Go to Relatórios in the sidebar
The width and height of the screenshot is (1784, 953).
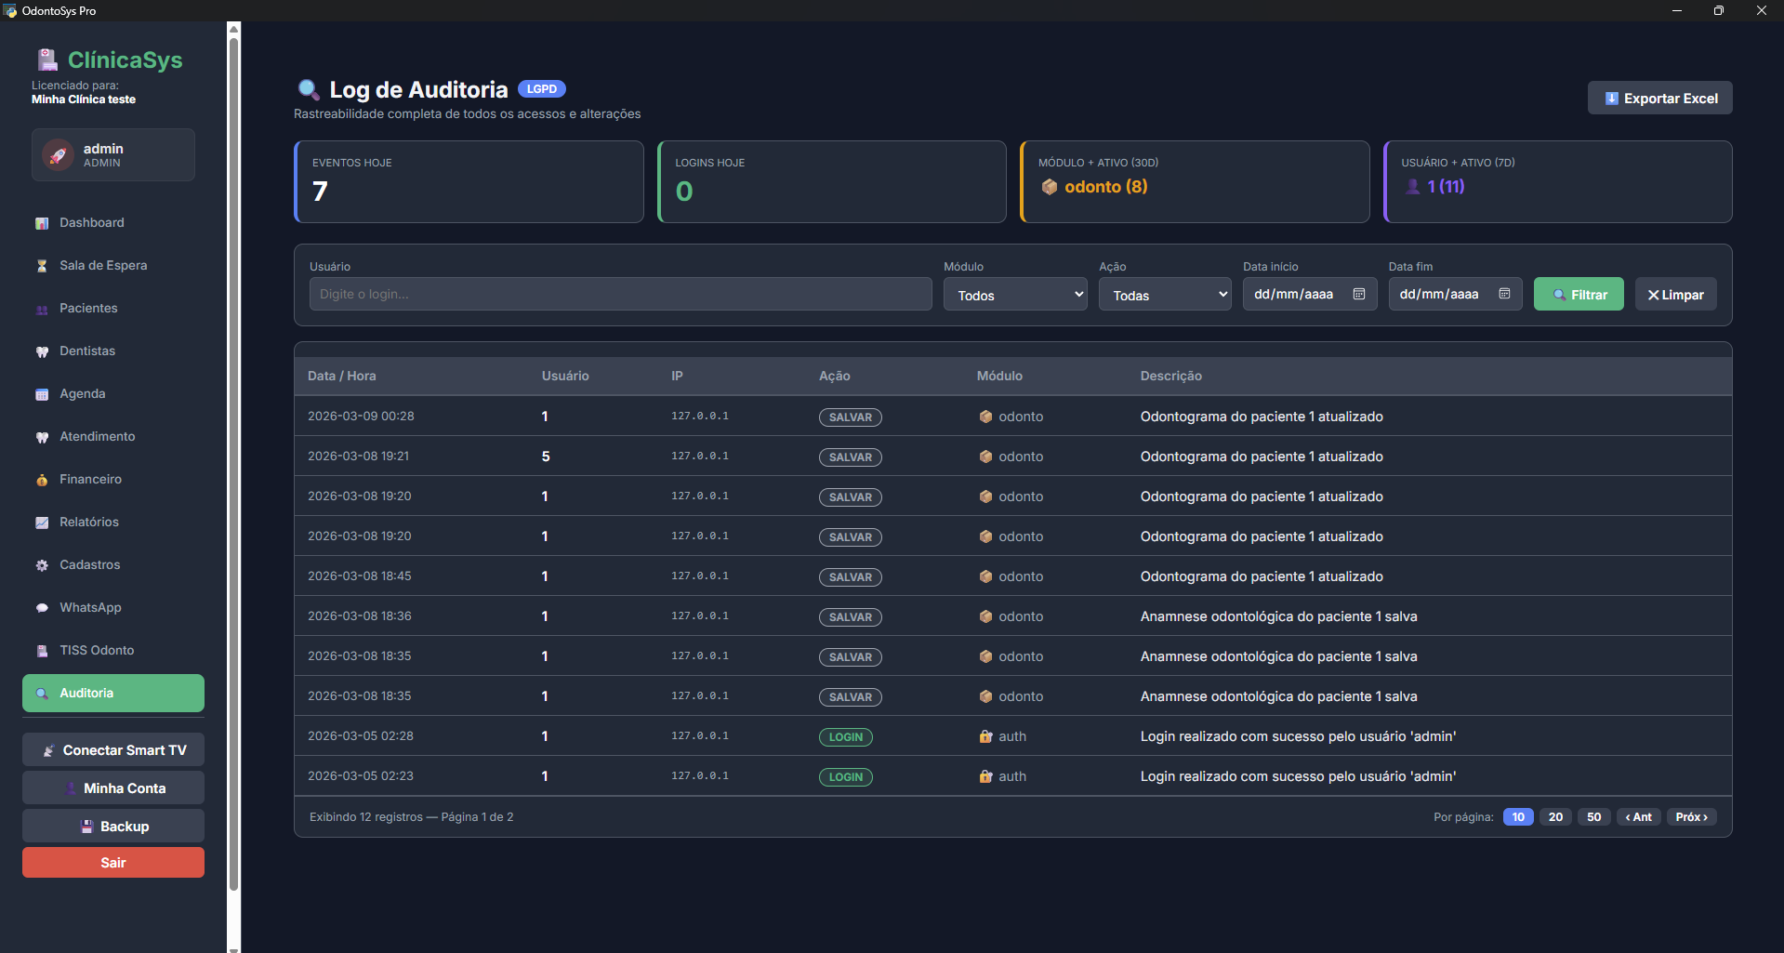(89, 523)
